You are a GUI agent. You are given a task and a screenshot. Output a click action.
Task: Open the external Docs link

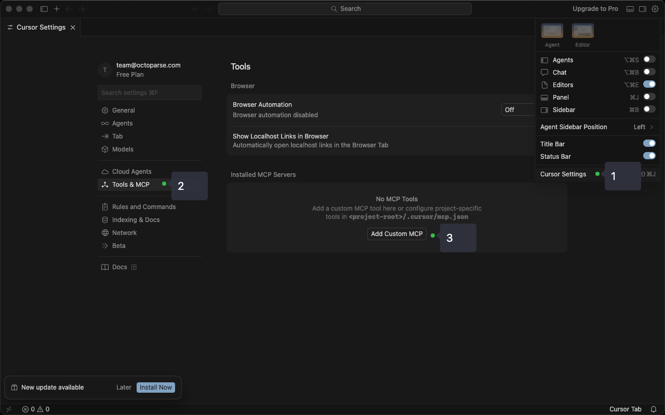tap(119, 267)
